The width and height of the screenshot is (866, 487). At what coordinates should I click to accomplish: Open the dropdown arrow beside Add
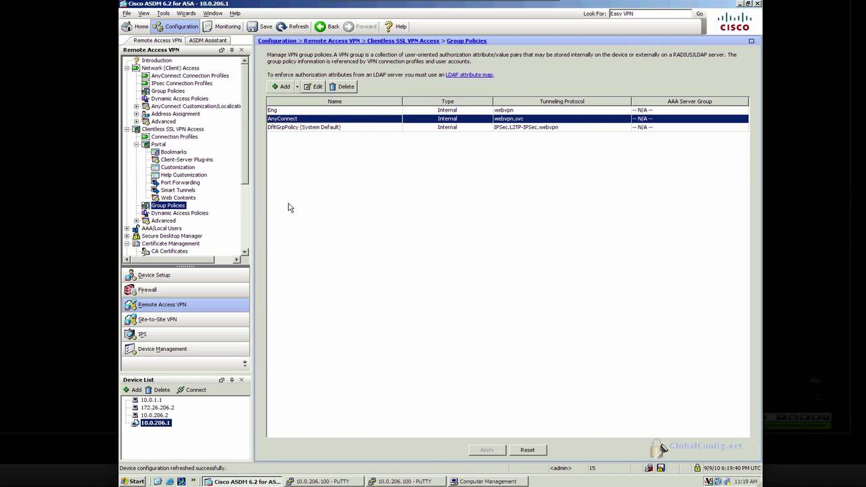click(297, 87)
